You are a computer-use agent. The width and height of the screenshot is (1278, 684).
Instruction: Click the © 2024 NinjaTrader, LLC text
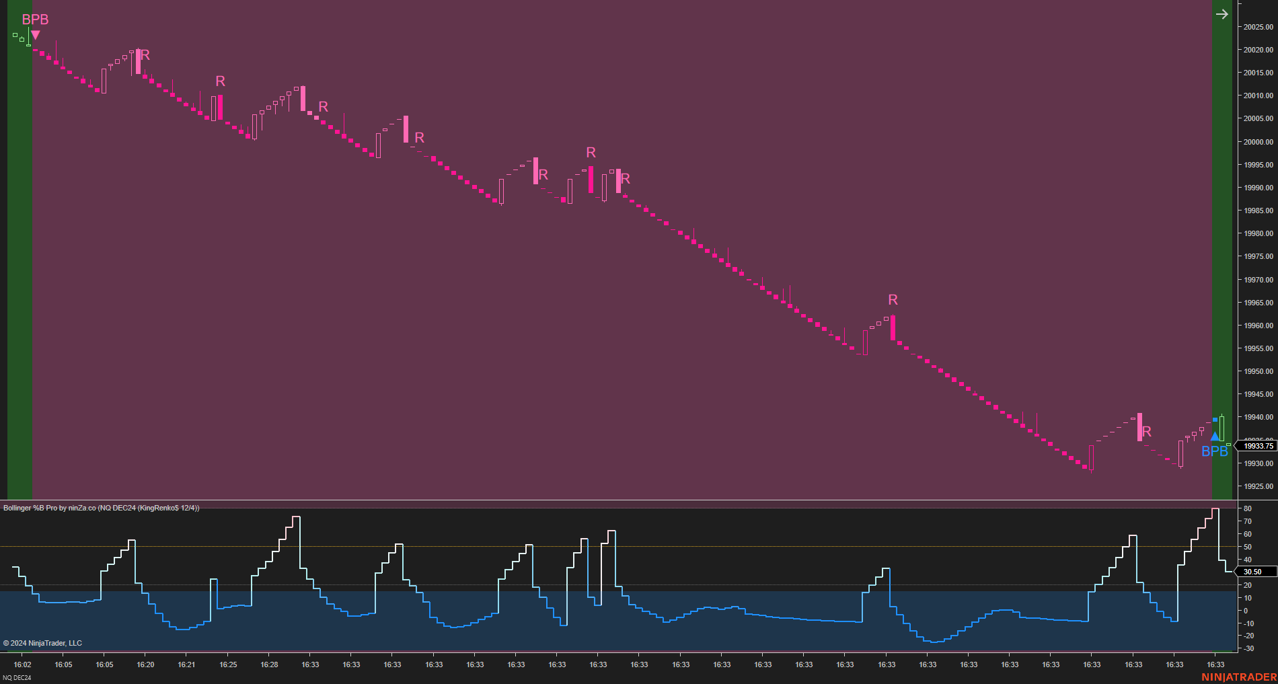[42, 643]
